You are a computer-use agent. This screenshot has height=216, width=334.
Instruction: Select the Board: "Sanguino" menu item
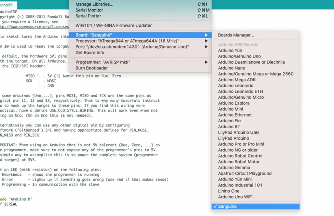[140, 35]
